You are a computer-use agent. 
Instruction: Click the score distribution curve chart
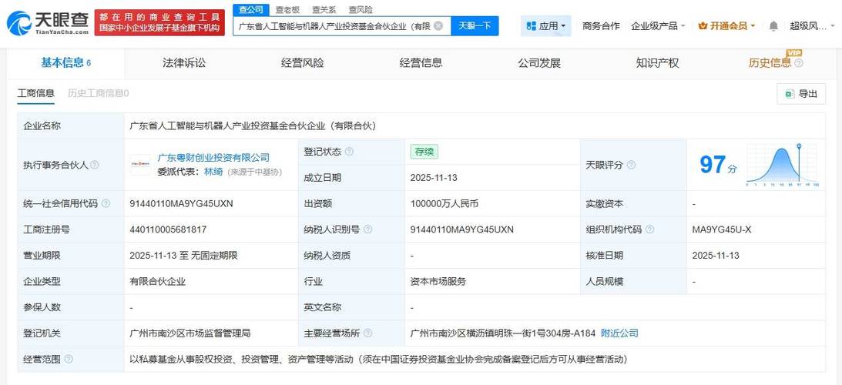pos(783,165)
